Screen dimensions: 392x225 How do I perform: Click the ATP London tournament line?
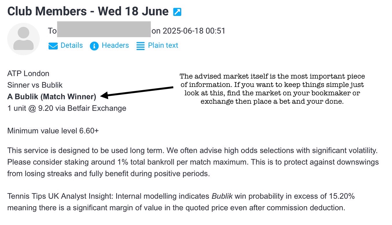pyautogui.click(x=28, y=74)
